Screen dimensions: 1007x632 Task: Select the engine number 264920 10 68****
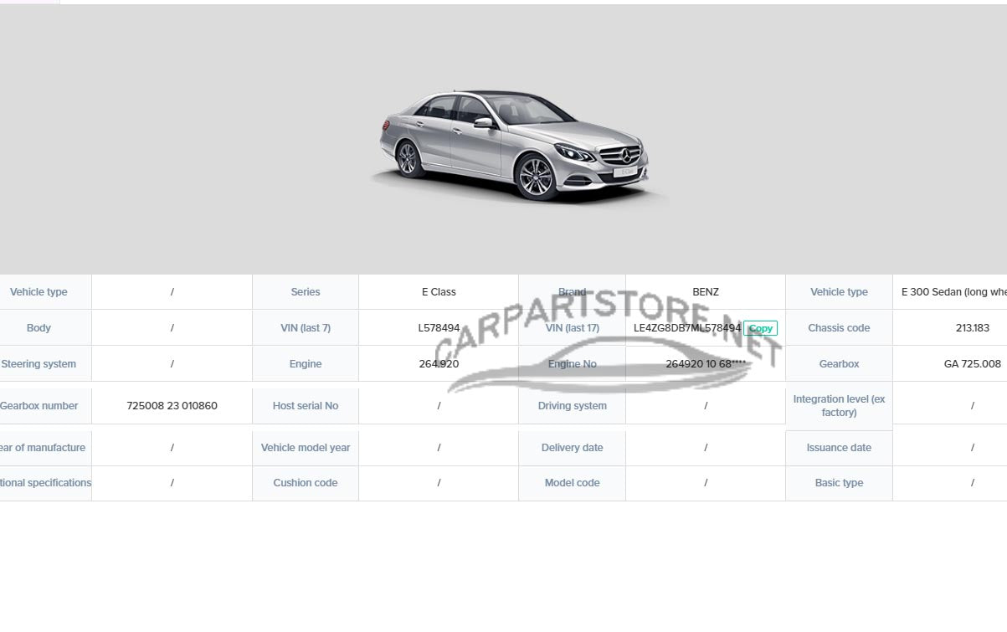click(705, 364)
